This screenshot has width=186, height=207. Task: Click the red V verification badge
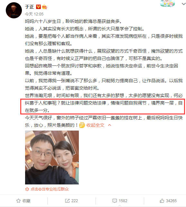pyautogui.click(x=38, y=7)
